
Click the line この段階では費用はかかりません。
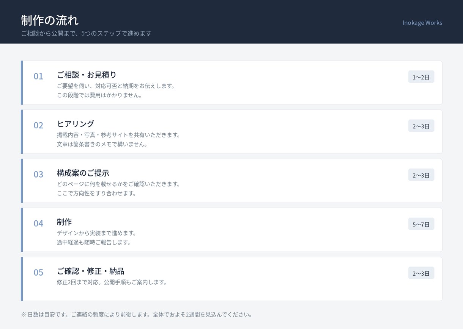(100, 95)
